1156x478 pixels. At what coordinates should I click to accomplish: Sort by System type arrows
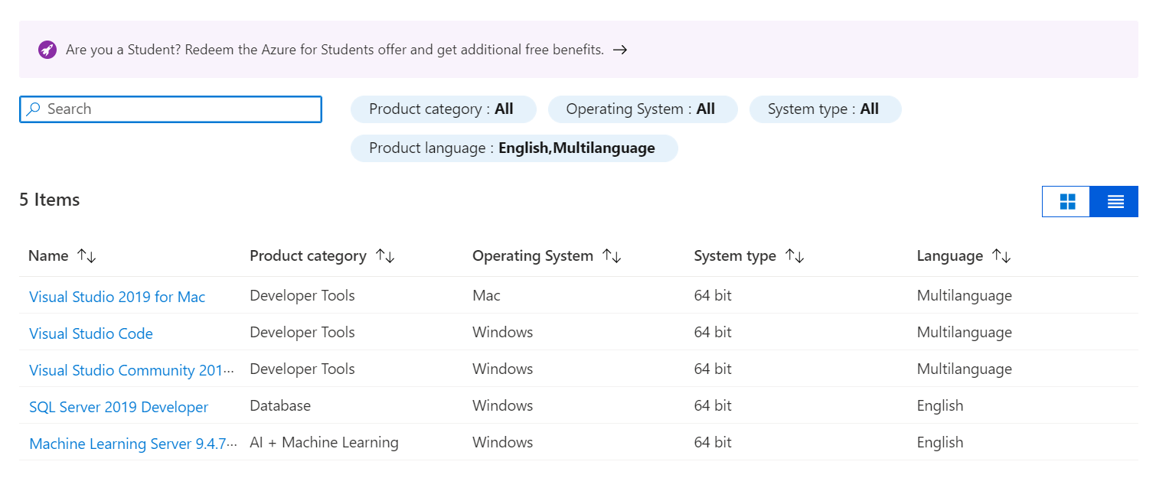tap(795, 256)
